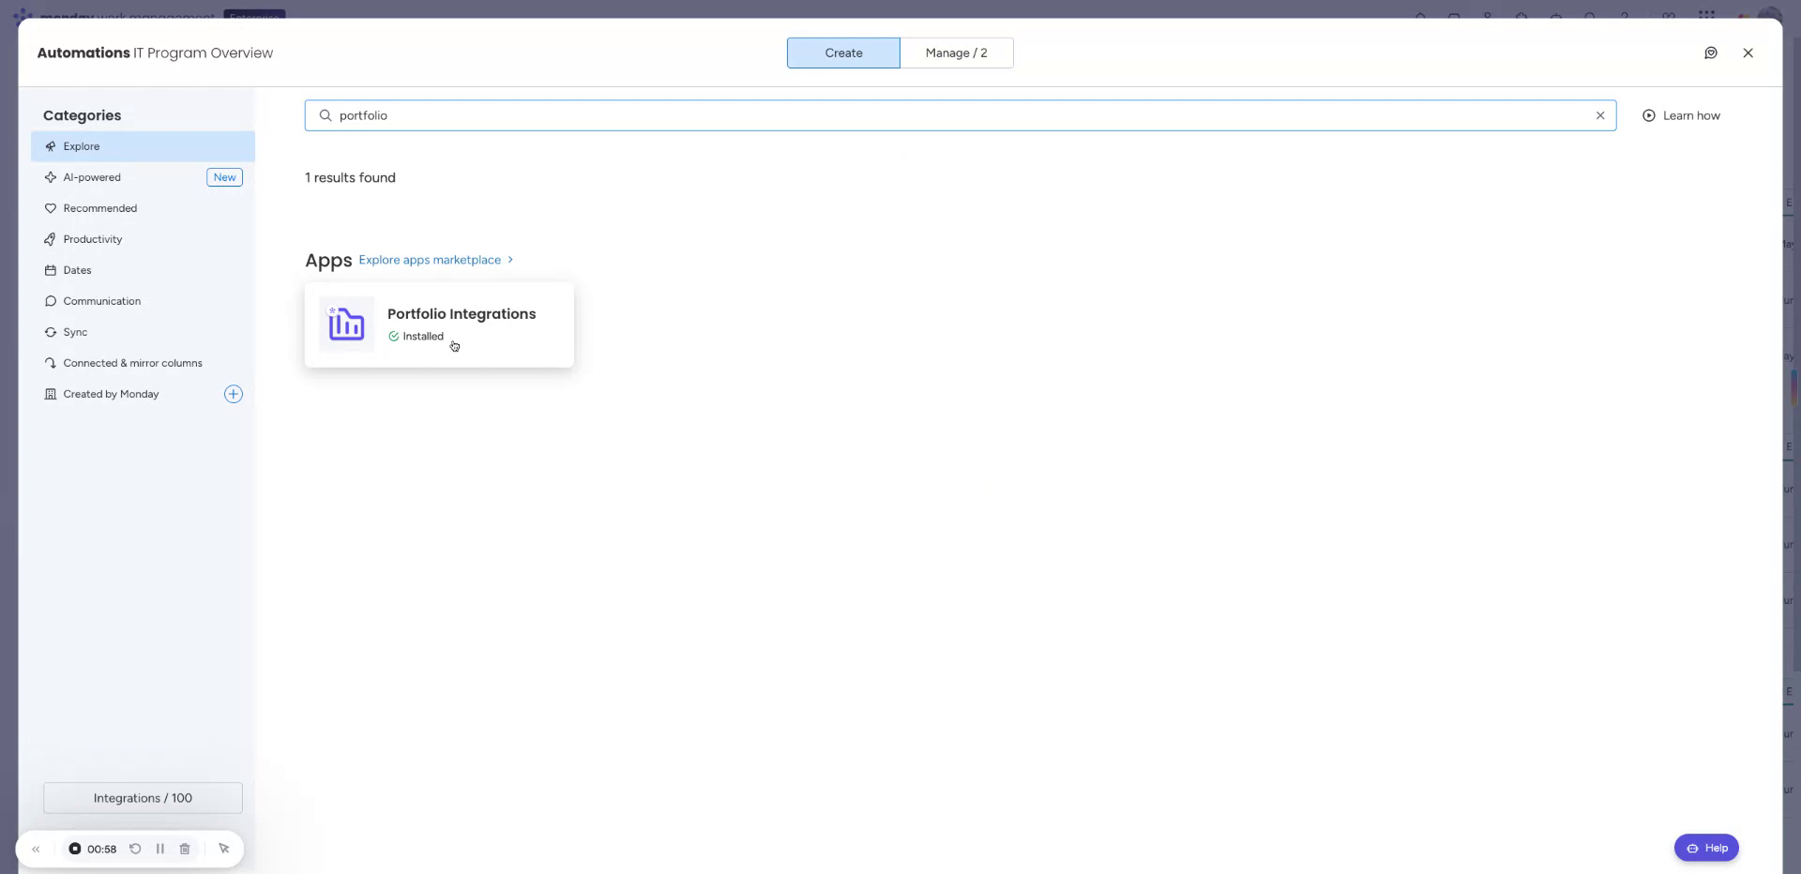Stop the screen recording
This screenshot has height=874, width=1801.
click(x=76, y=848)
